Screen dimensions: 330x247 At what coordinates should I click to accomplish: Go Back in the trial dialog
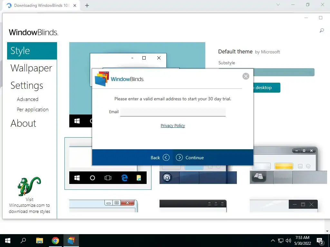pyautogui.click(x=160, y=158)
